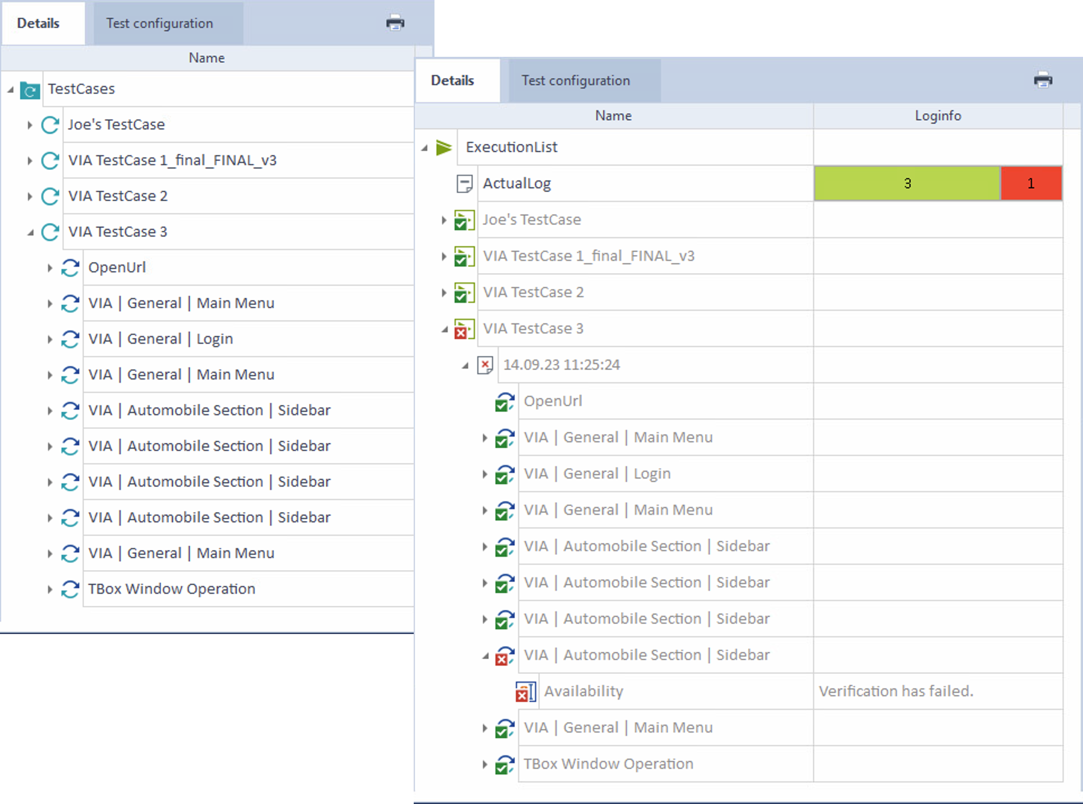1083x804 pixels.
Task: Click the ActualLog document icon
Action: point(464,184)
